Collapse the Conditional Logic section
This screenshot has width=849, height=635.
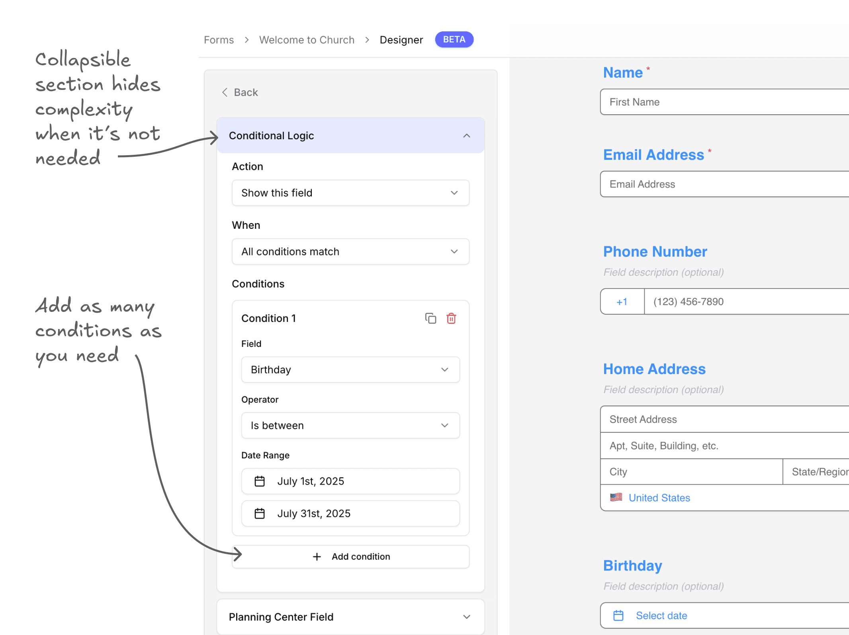tap(467, 136)
